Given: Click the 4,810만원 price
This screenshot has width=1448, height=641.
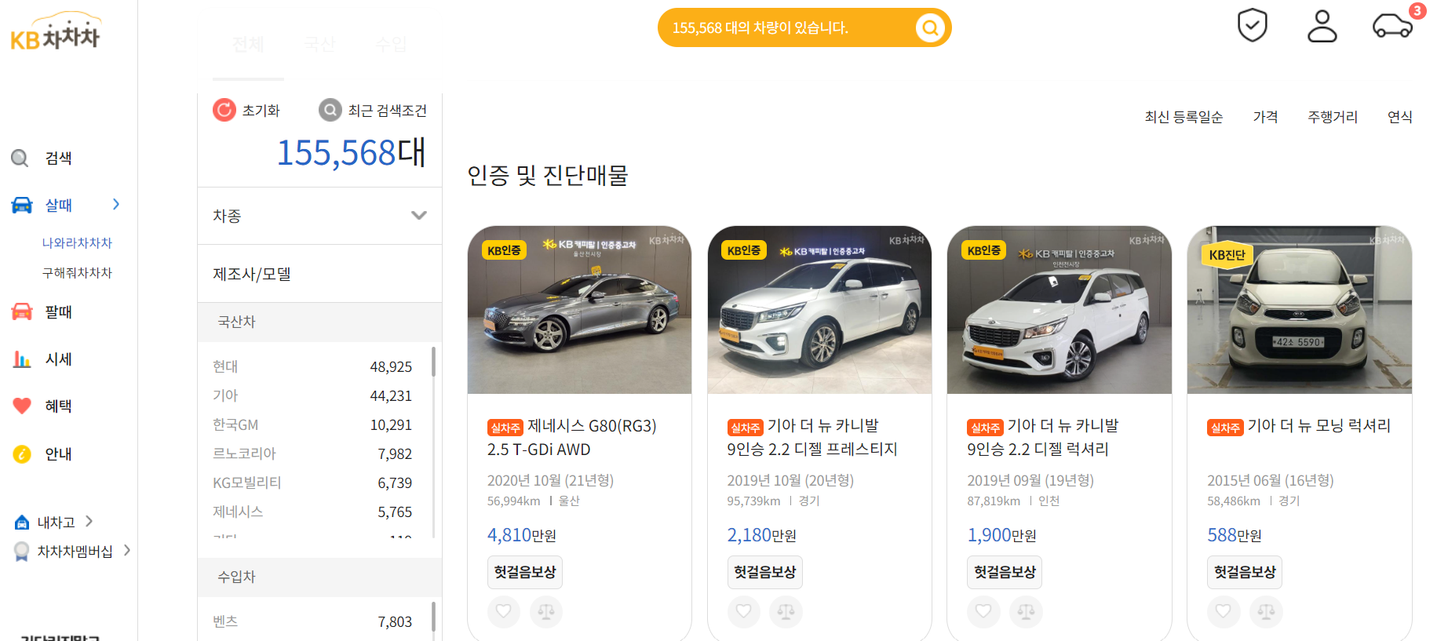Looking at the screenshot, I should click(522, 535).
